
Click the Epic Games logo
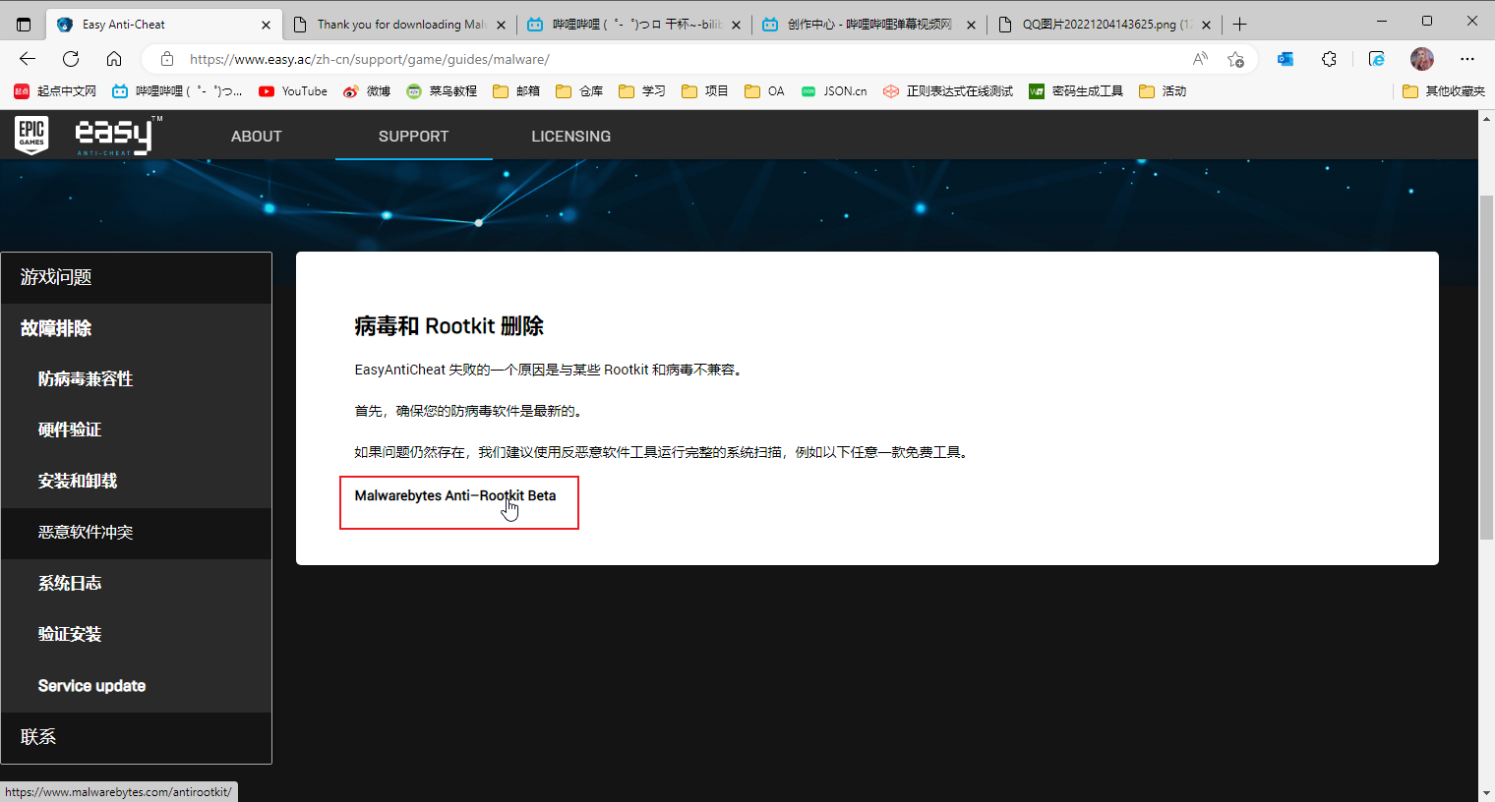point(31,135)
